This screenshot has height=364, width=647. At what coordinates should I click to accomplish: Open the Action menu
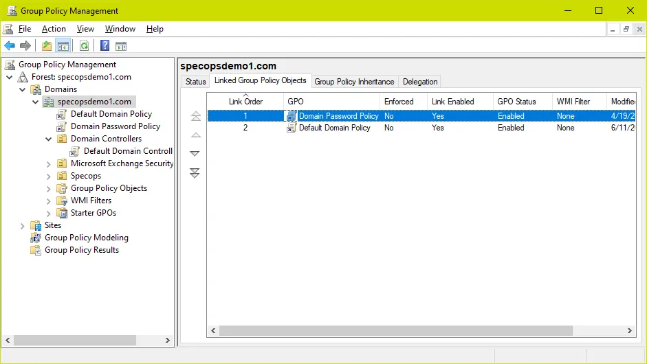54,29
